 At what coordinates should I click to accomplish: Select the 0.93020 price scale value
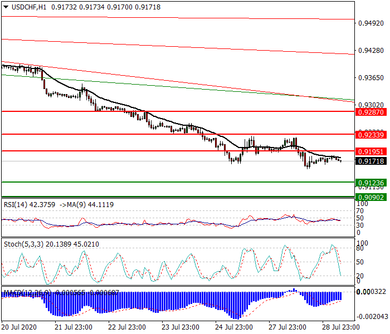(x=371, y=105)
